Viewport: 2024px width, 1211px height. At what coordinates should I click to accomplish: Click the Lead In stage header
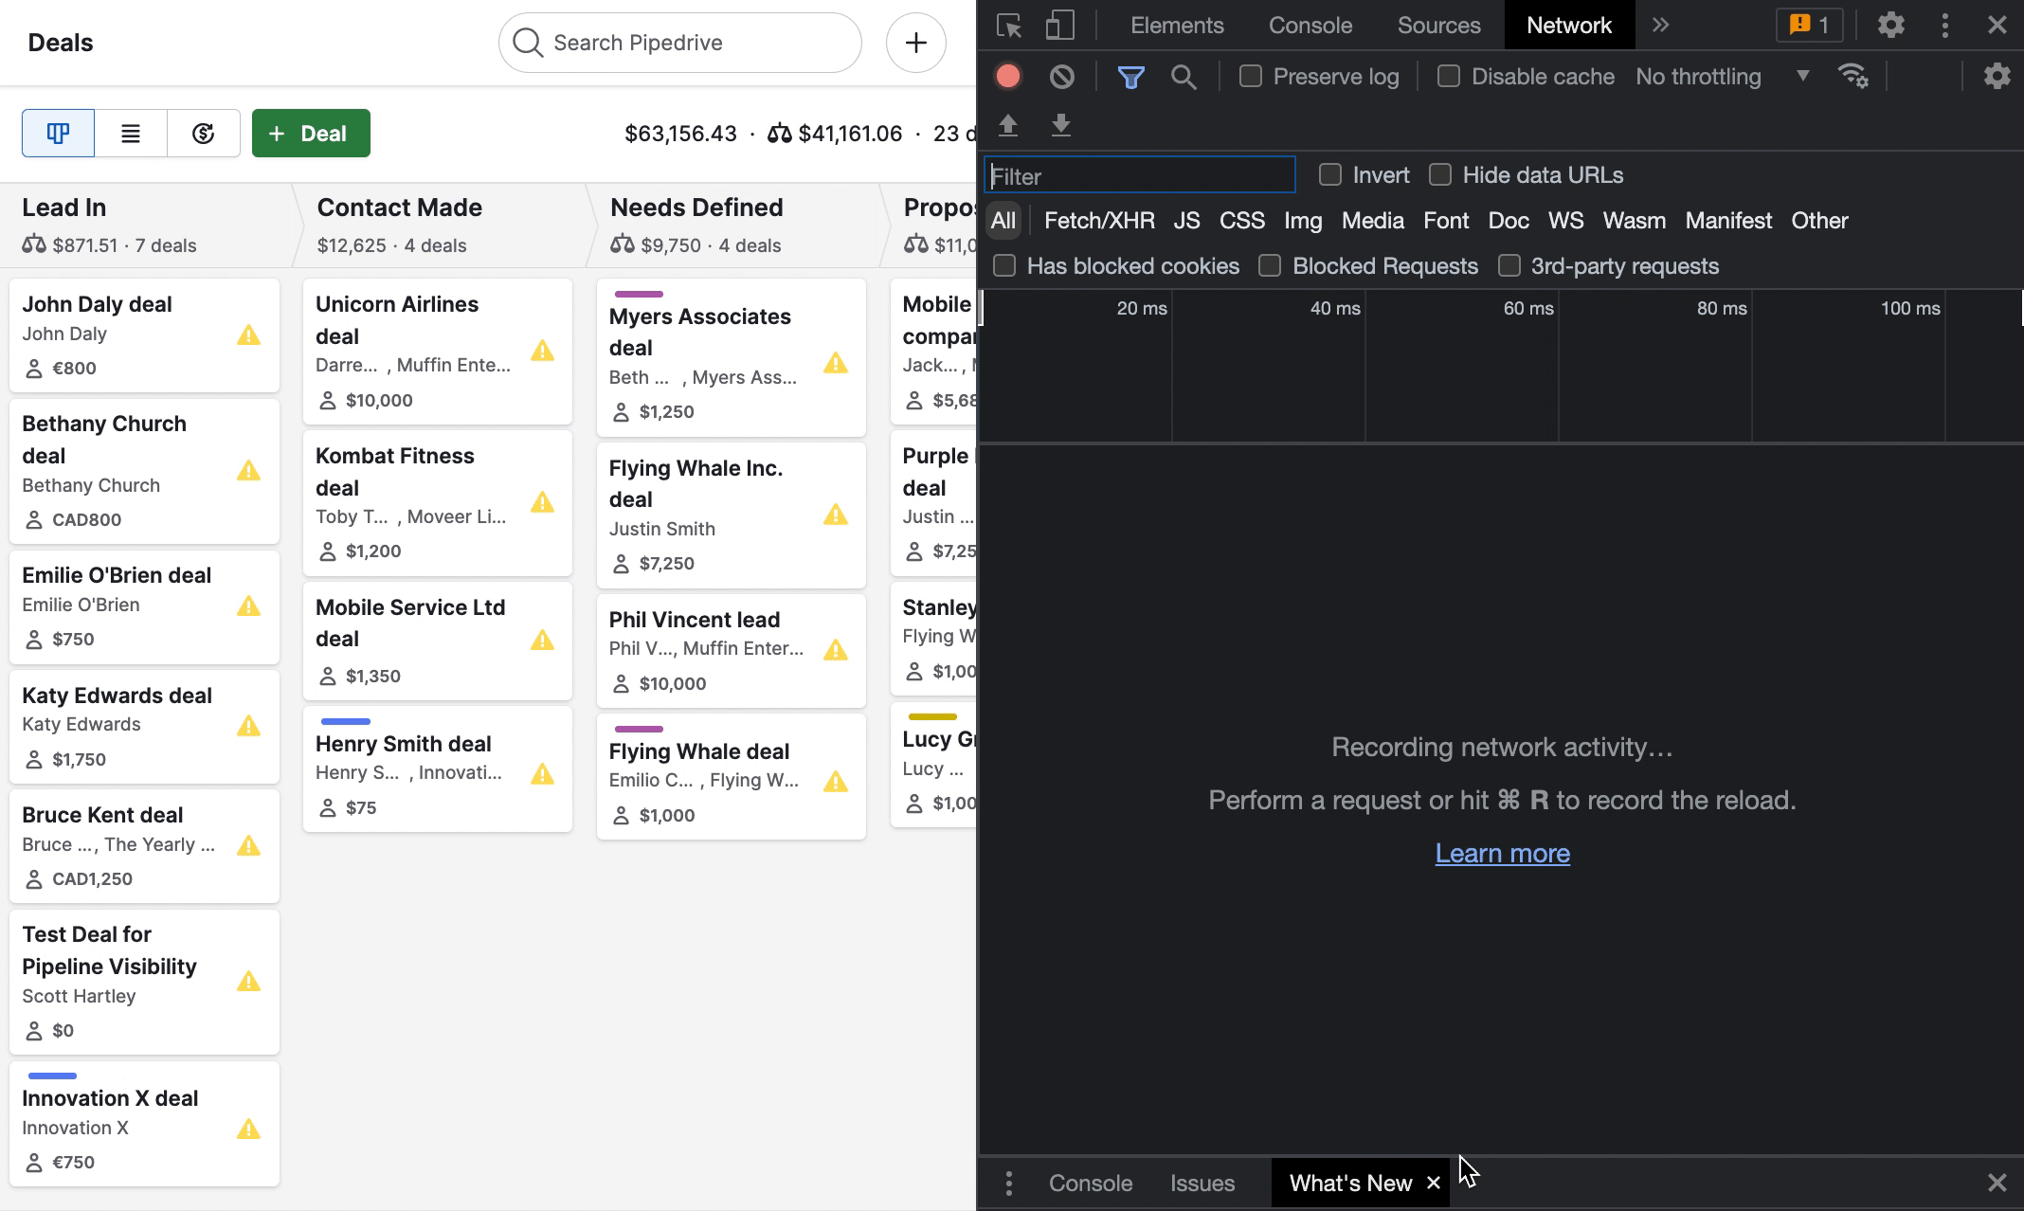click(147, 226)
